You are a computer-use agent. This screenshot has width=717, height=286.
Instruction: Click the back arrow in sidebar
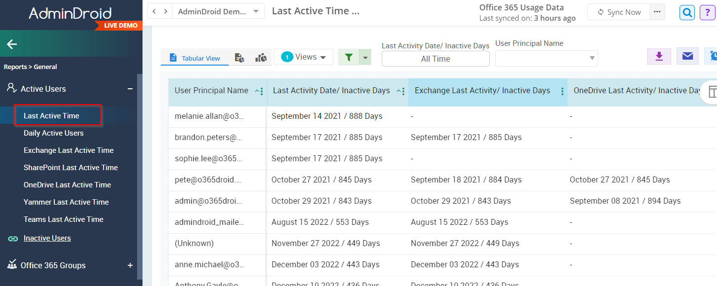click(x=12, y=44)
